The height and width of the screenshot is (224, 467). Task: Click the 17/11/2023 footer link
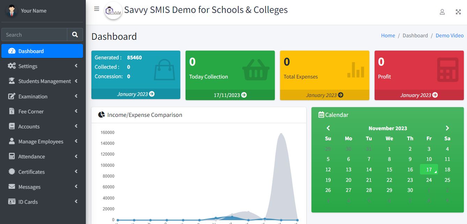coord(230,95)
